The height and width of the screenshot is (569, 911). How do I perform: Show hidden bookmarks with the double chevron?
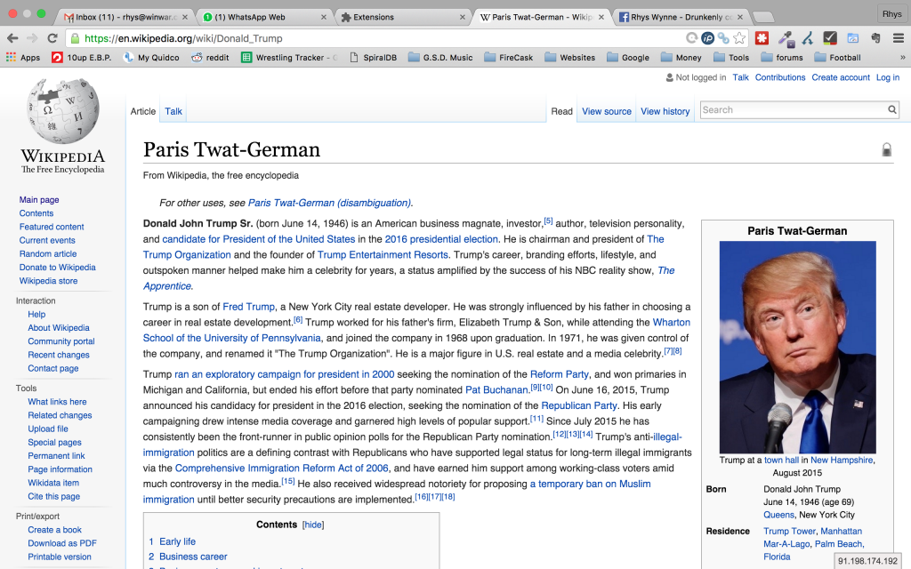click(x=902, y=58)
